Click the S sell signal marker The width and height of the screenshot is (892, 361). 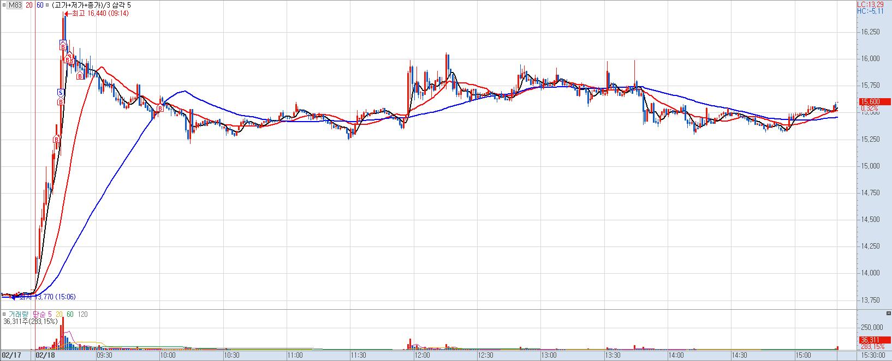point(61,93)
